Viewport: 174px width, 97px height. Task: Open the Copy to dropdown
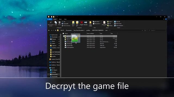77,24
